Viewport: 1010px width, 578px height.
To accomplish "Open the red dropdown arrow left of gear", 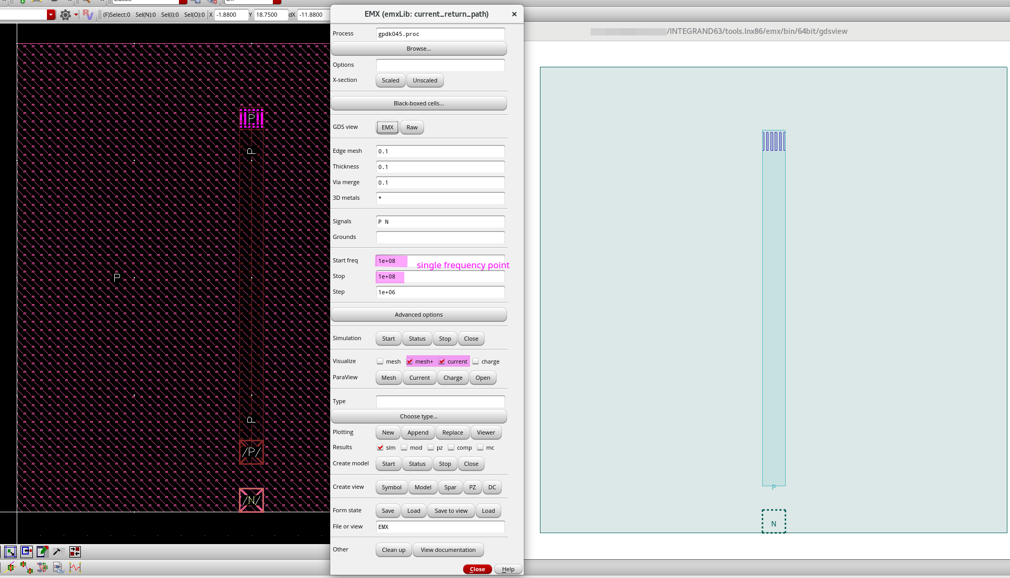I will (x=51, y=15).
